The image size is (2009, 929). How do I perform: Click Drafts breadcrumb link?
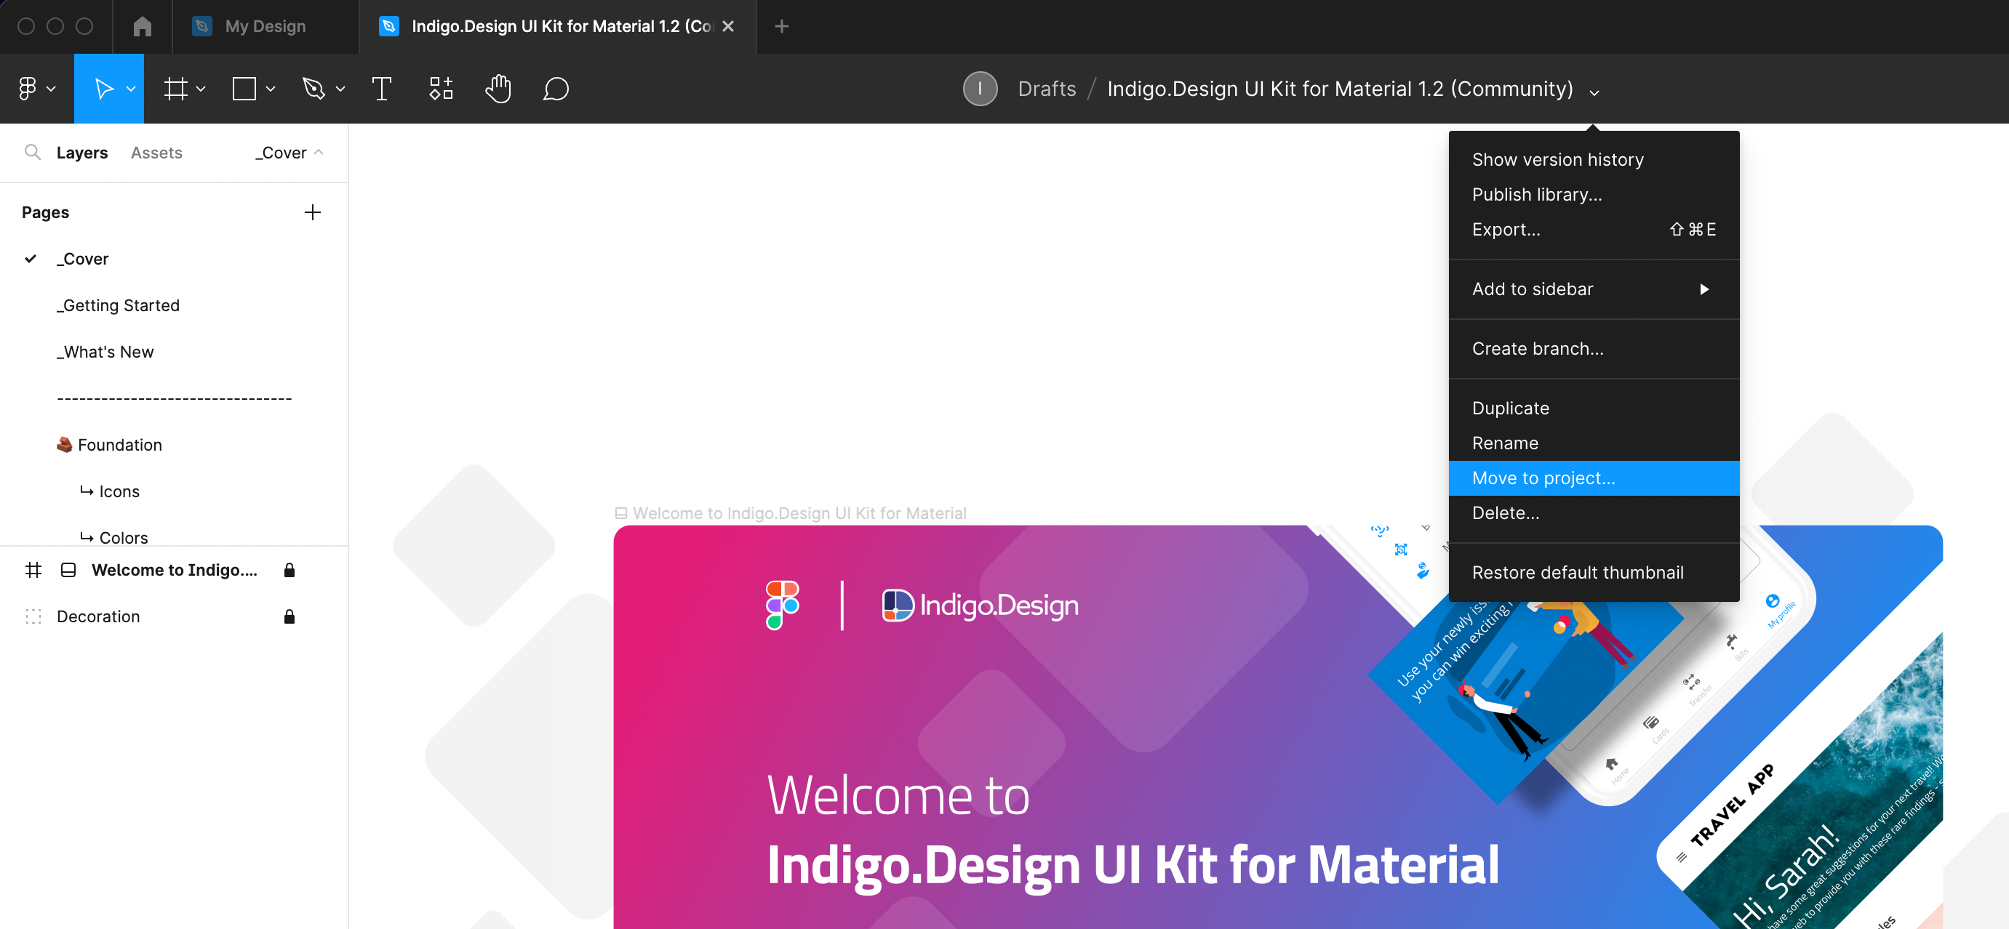1047,89
